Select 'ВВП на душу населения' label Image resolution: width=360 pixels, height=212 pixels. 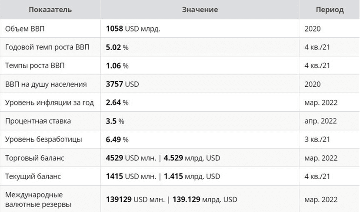click(x=46, y=84)
